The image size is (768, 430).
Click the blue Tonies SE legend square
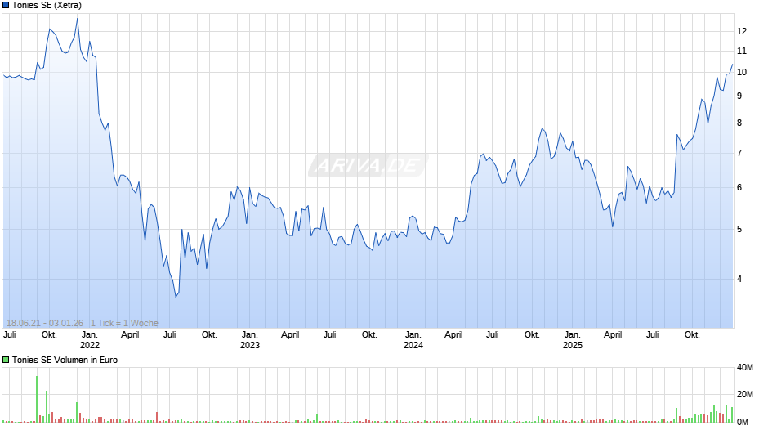point(6,6)
